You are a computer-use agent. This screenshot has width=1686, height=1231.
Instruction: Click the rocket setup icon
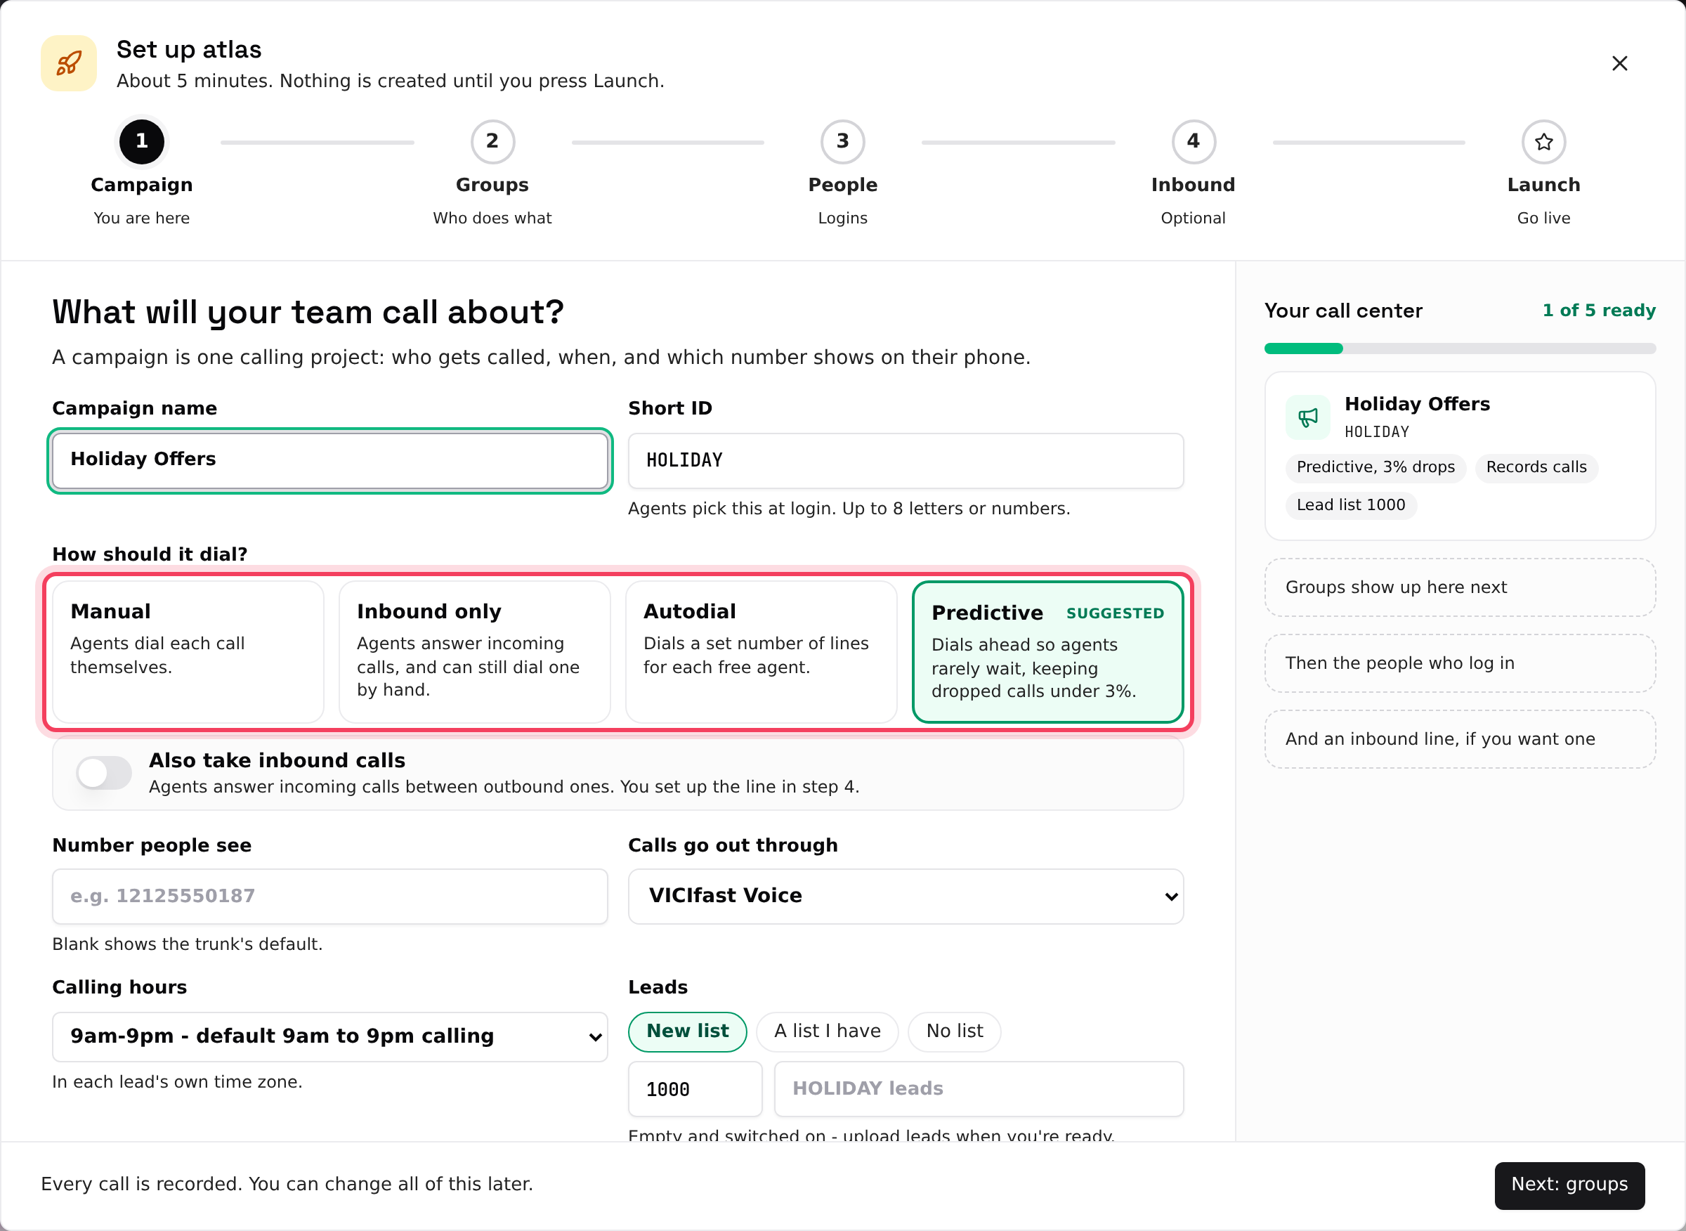click(69, 63)
